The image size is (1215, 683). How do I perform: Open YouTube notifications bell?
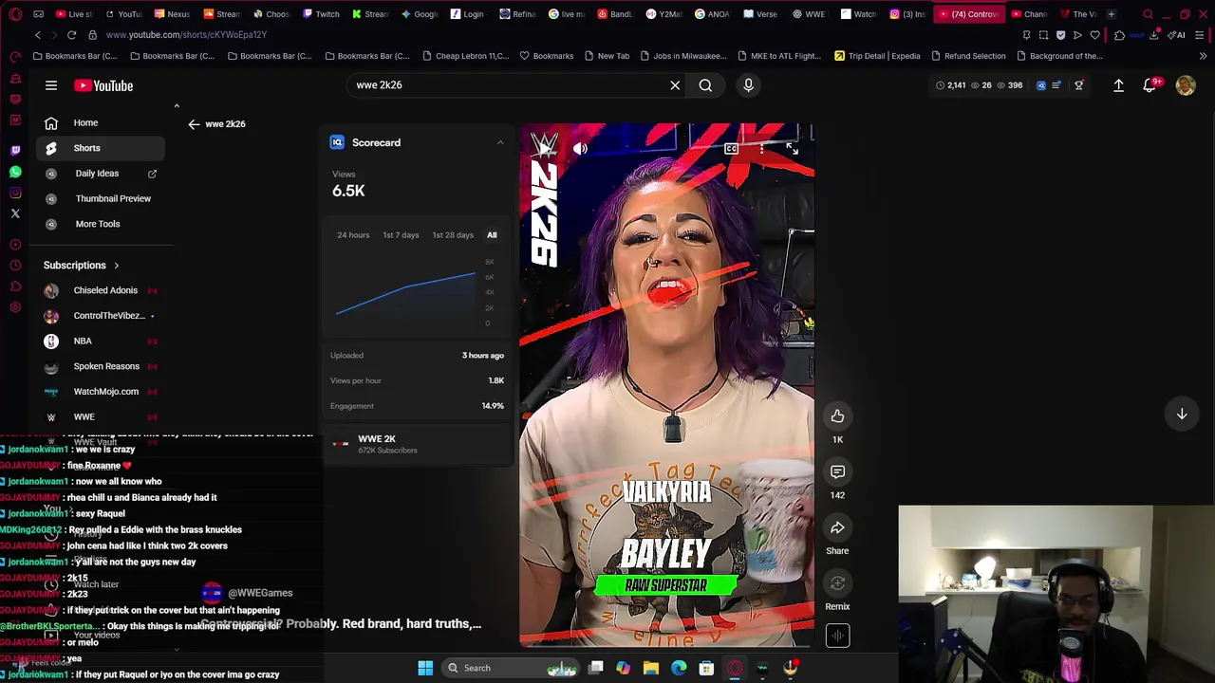[x=1150, y=85]
